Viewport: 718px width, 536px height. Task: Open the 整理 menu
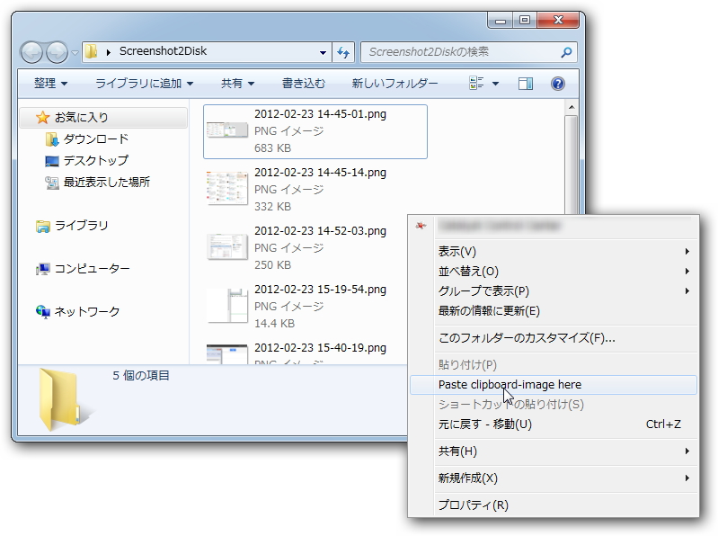(x=50, y=84)
